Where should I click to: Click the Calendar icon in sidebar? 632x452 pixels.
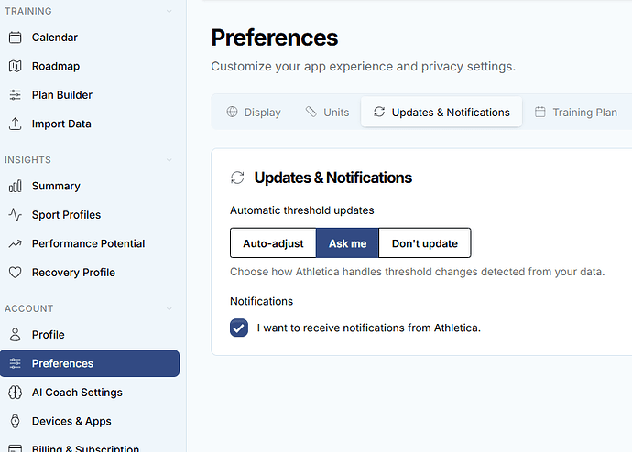[15, 38]
